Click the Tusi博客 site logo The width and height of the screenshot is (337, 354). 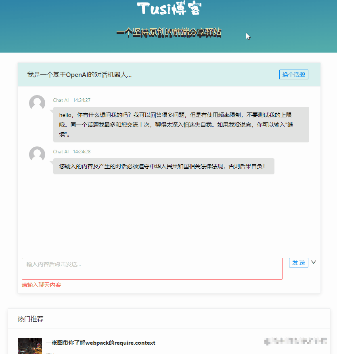pos(169,8)
